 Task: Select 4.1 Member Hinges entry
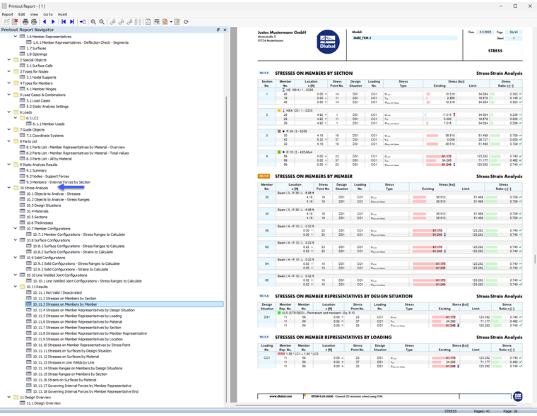coord(41,89)
